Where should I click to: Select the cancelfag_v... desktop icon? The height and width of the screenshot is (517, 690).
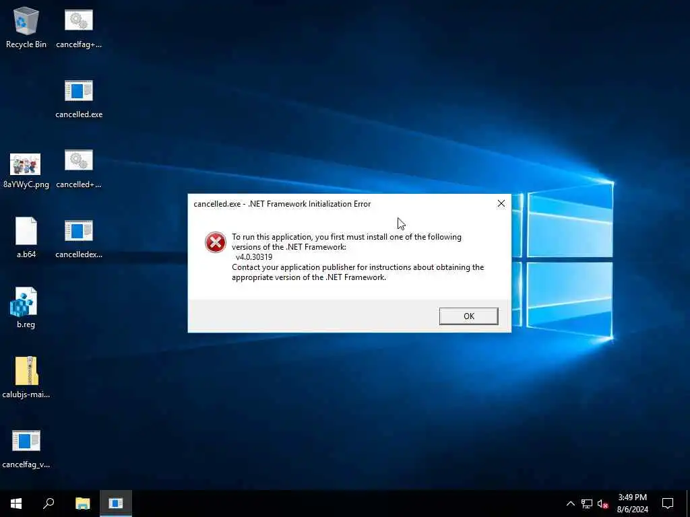pyautogui.click(x=26, y=448)
